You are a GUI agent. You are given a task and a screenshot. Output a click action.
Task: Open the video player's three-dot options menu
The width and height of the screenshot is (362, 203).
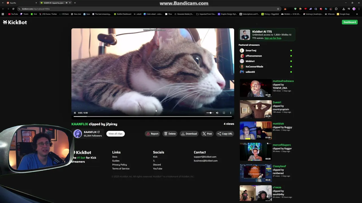(x=231, y=113)
